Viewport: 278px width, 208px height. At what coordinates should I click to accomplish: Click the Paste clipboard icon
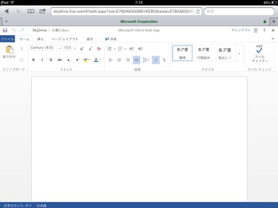click(9, 49)
